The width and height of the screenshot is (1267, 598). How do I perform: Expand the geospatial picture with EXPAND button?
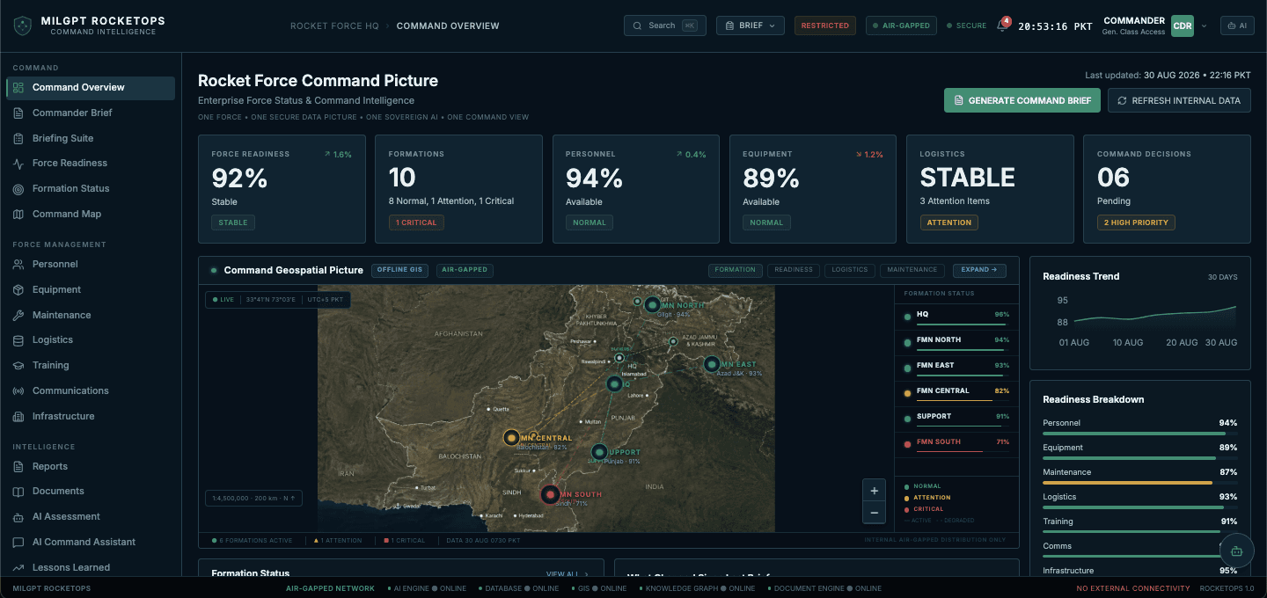[x=979, y=270]
